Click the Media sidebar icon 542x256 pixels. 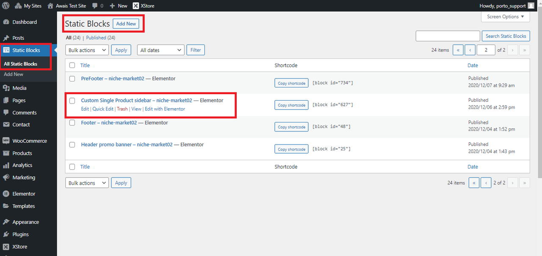point(6,88)
